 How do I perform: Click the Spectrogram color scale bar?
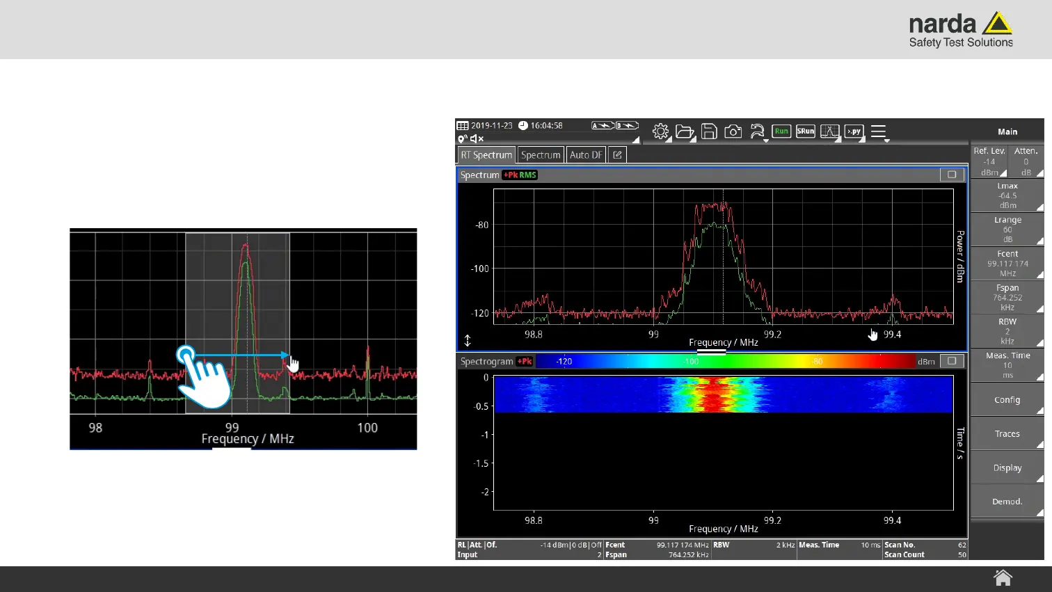tap(726, 361)
